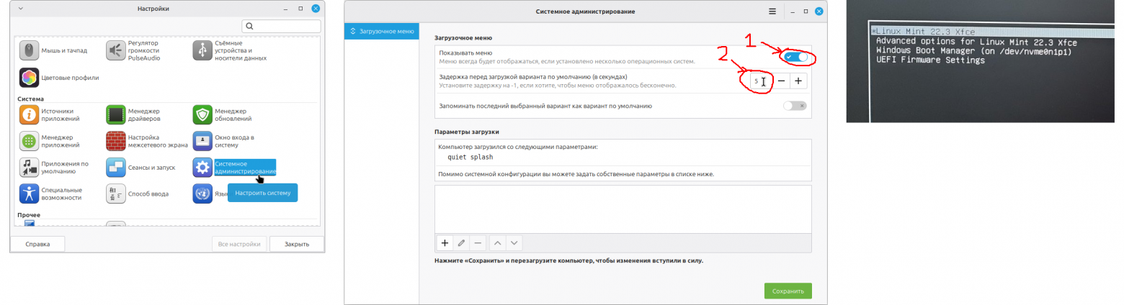Image resolution: width=1124 pixels, height=305 pixels.
Task: Open Системное администрирование gear icon
Action: click(x=202, y=167)
